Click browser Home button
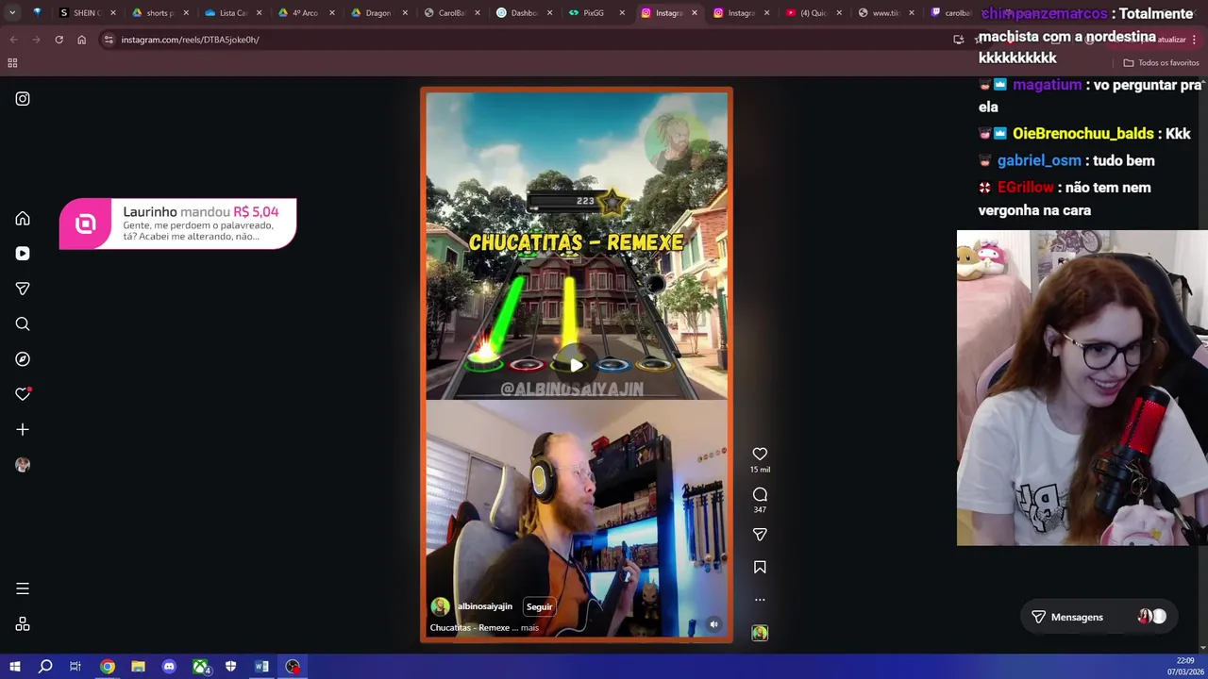Viewport: 1208px width, 679px height. point(81,40)
